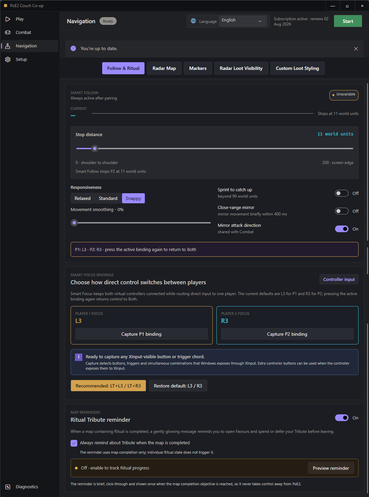
Task: Click 'Off · enable to track Ritual progress'
Action: click(115, 468)
